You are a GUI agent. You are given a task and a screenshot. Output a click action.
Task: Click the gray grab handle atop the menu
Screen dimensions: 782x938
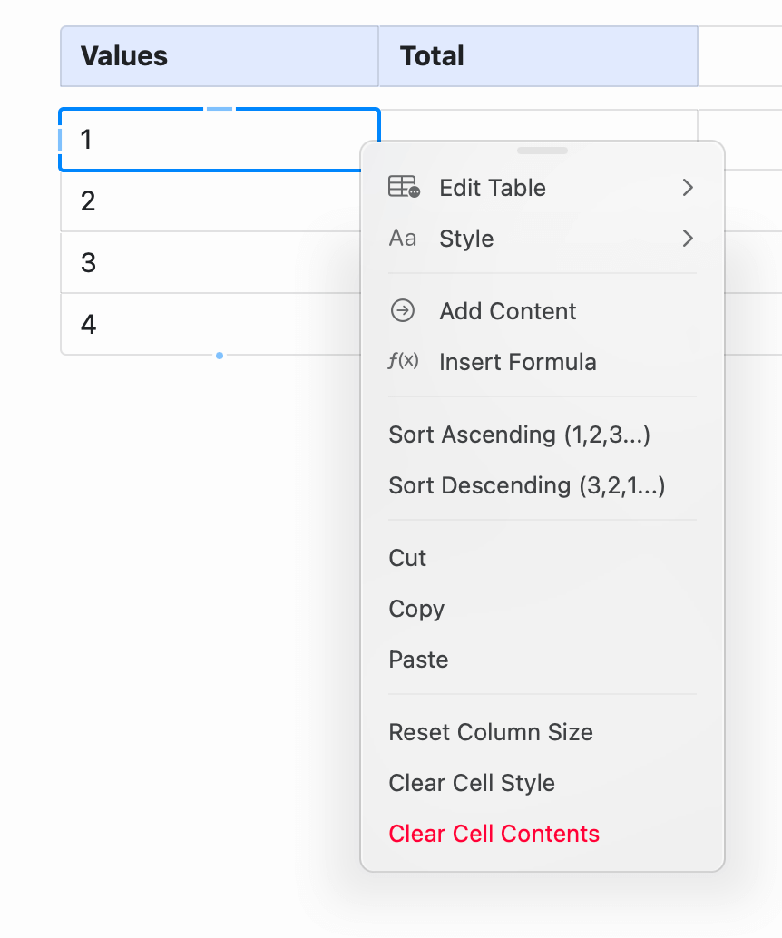[542, 151]
